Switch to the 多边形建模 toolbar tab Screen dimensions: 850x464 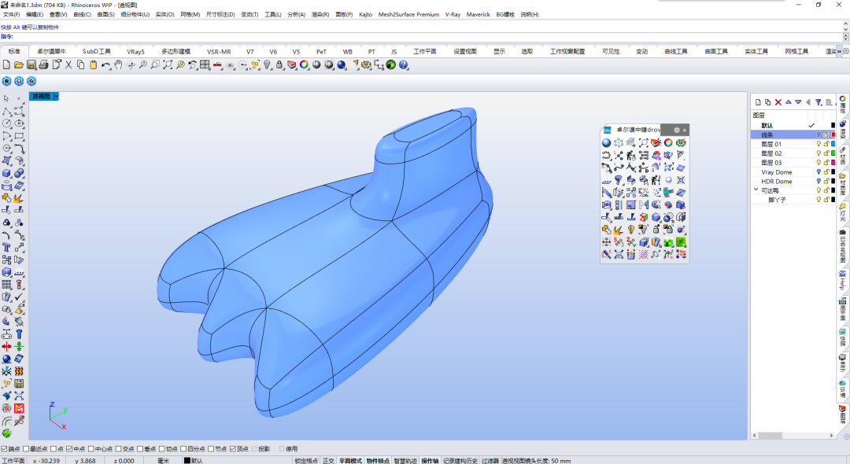pyautogui.click(x=176, y=51)
